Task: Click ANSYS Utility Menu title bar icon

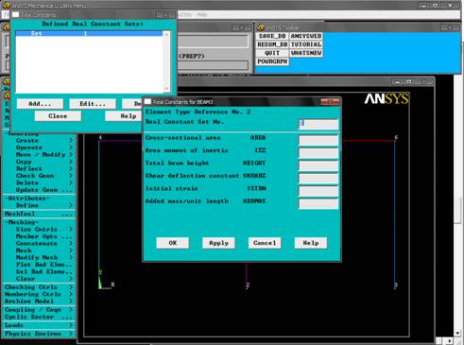Action: 6,6
